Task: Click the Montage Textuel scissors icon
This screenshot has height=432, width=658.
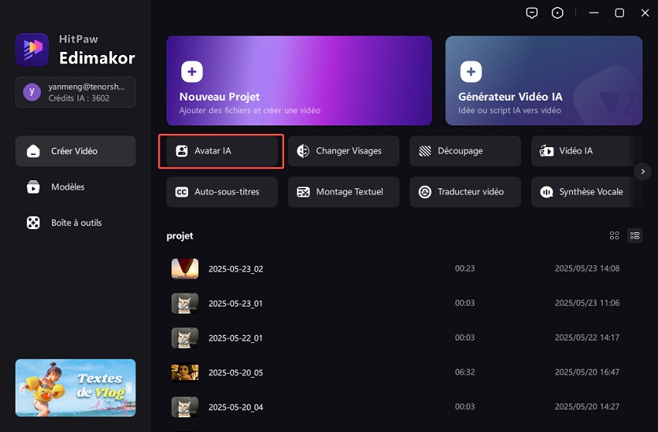Action: (303, 192)
